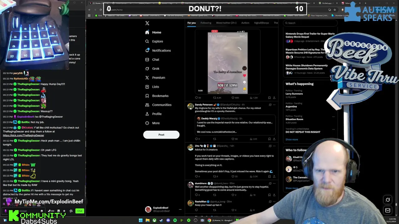
Task: Open Premium in X sidebar
Action: pyautogui.click(x=155, y=77)
